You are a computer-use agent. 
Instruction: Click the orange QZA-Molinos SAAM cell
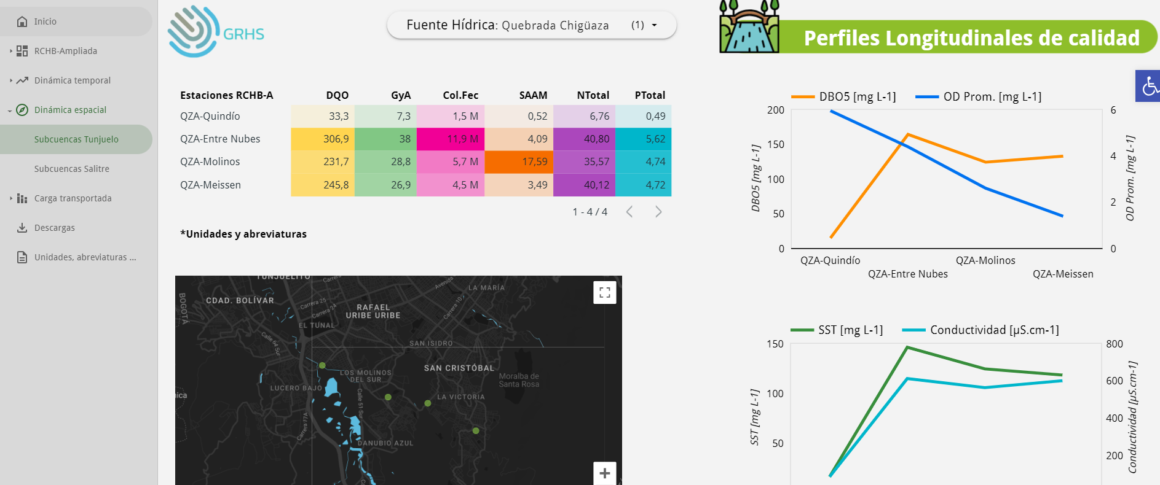tap(519, 161)
